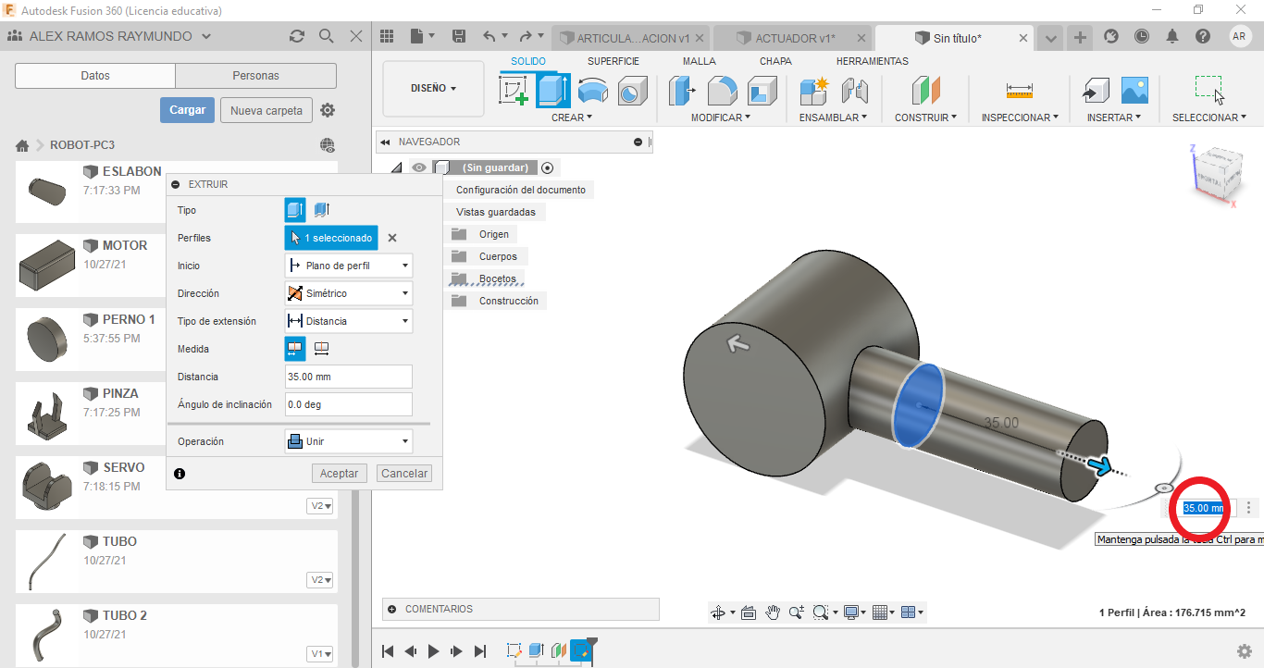Click the Save disk icon
Viewport: 1264px width, 668px height.
[x=458, y=37]
